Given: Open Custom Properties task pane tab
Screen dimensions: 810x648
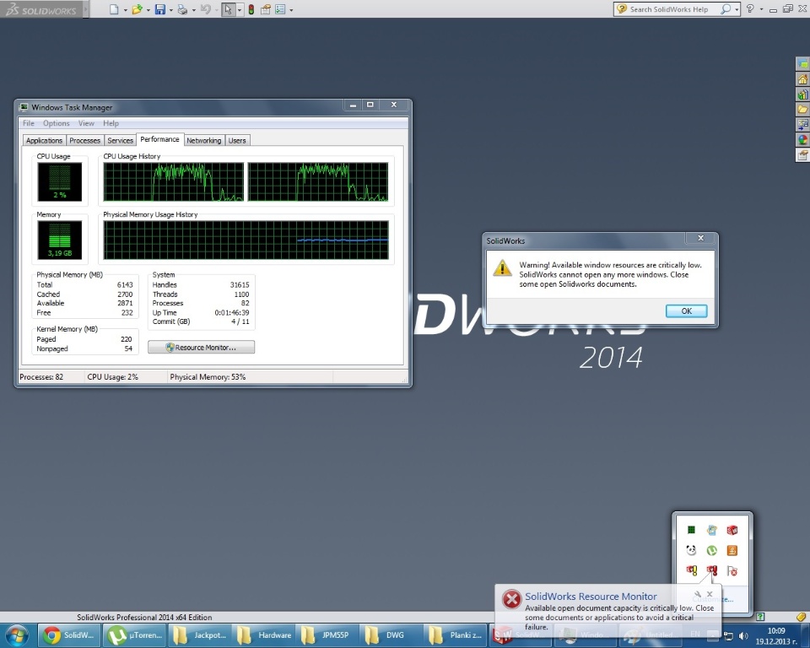Looking at the screenshot, I should (x=802, y=155).
